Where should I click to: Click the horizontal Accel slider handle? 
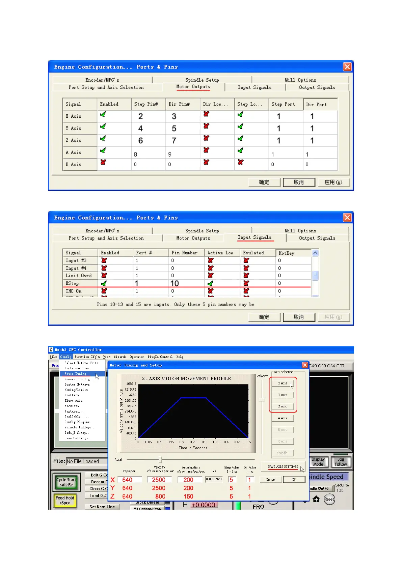point(160,459)
